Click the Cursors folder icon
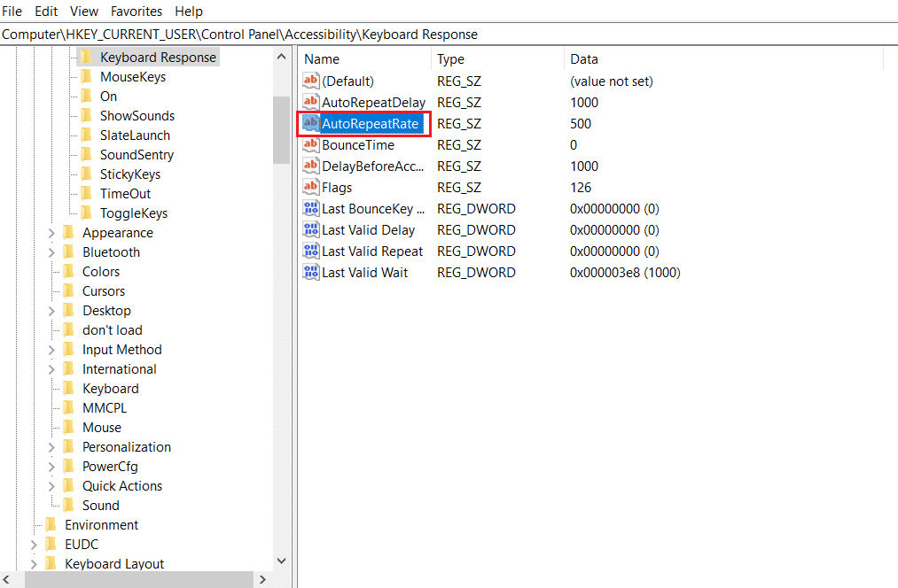 [68, 290]
